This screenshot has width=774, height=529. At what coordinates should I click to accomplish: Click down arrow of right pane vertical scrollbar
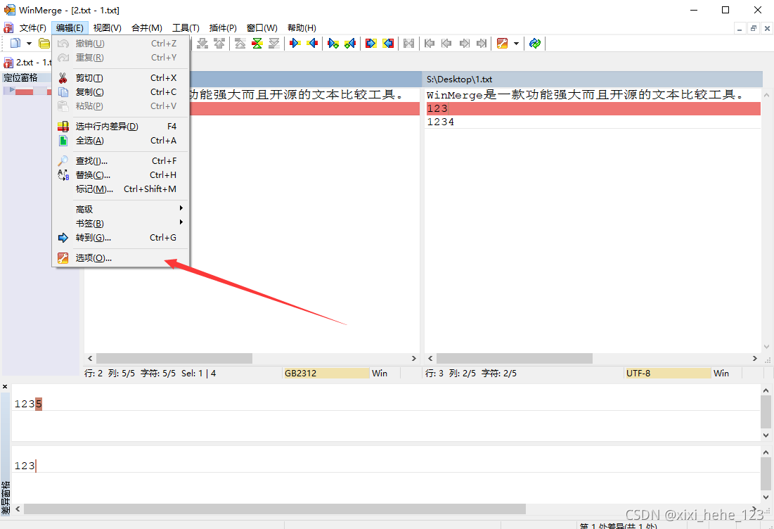click(766, 347)
